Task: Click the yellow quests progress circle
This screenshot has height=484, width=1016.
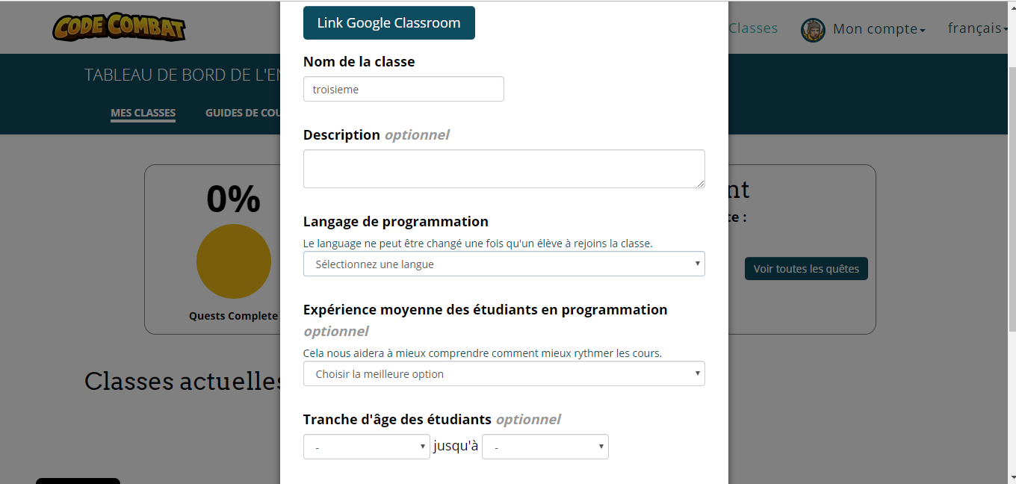Action: pos(234,261)
